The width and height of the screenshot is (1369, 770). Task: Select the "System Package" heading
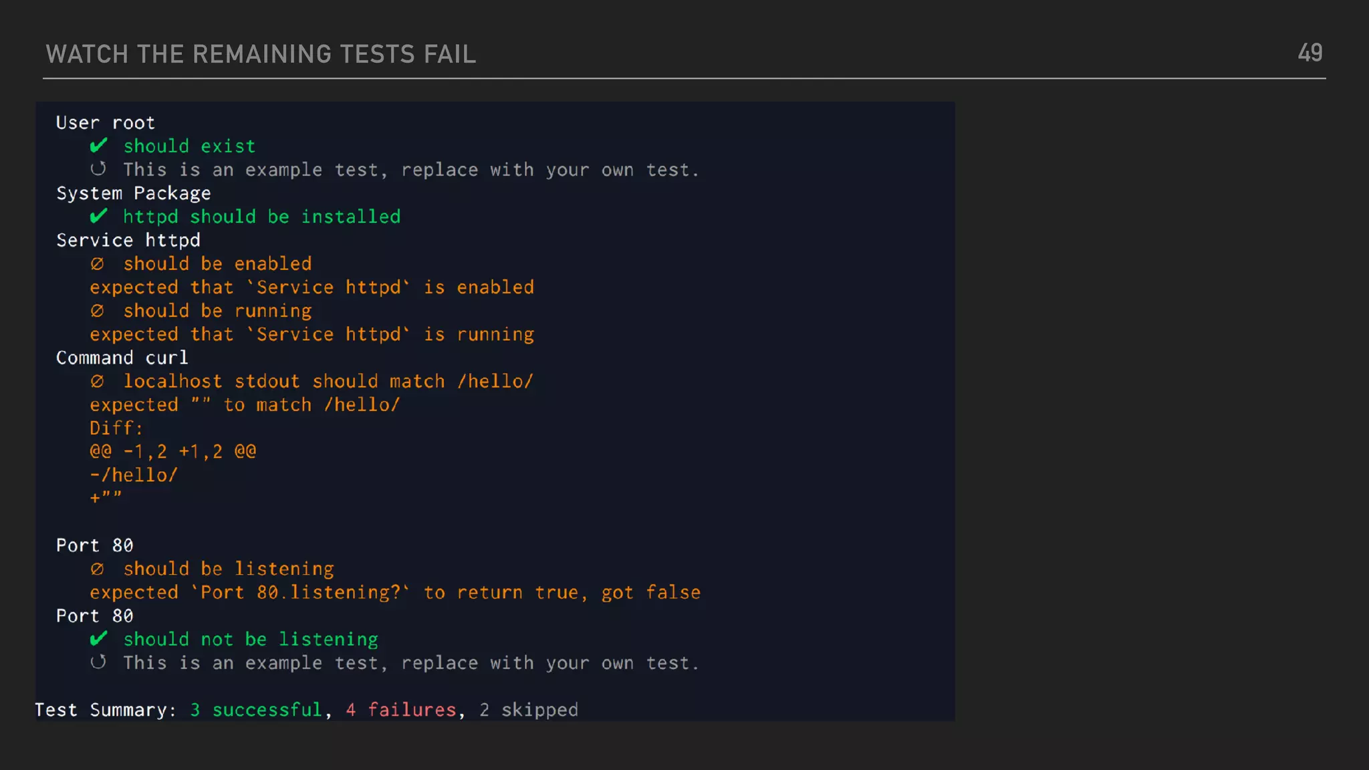(134, 193)
